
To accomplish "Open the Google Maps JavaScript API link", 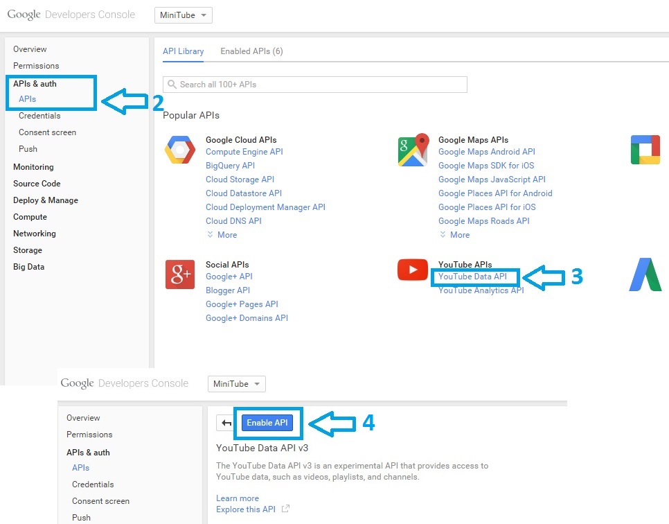I will [x=492, y=180].
